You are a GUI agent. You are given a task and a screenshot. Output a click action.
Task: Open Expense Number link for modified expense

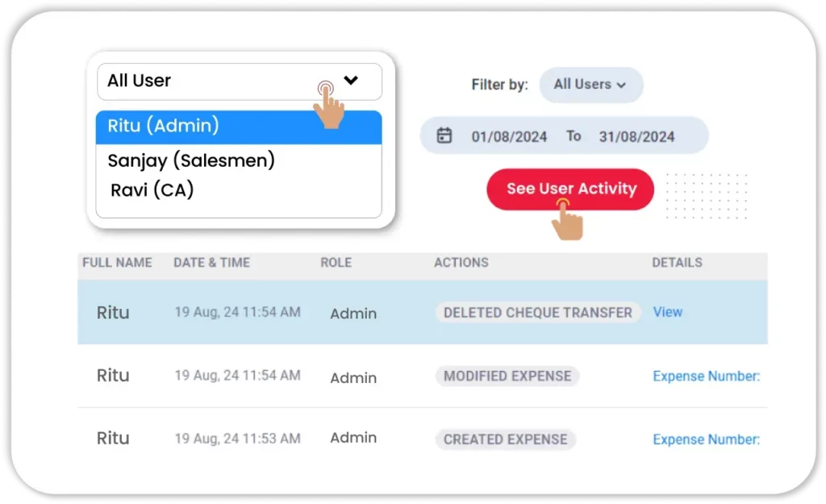tap(706, 376)
